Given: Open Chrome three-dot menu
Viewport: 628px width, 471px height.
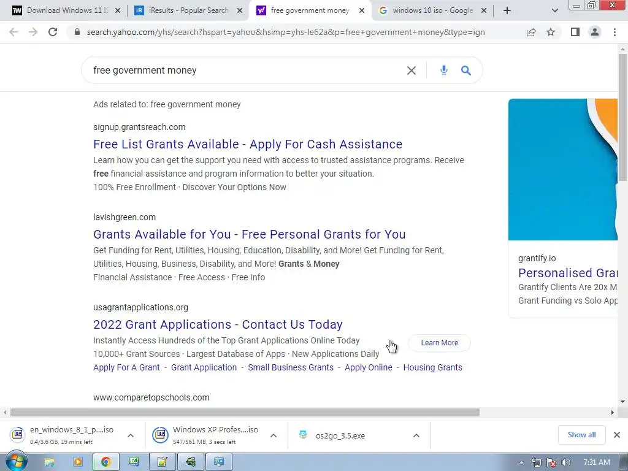Looking at the screenshot, I should (615, 32).
